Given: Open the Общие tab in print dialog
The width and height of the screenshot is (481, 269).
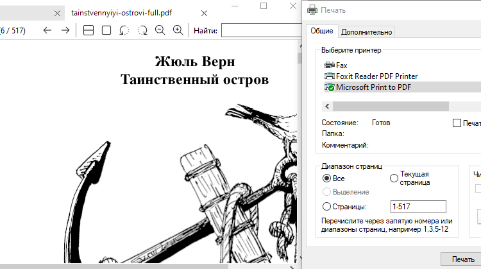Looking at the screenshot, I should click(322, 31).
